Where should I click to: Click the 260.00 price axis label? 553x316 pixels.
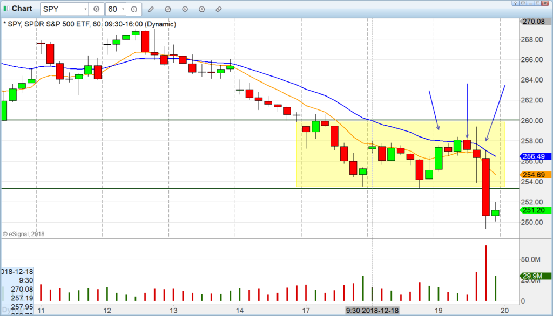[x=532, y=120]
